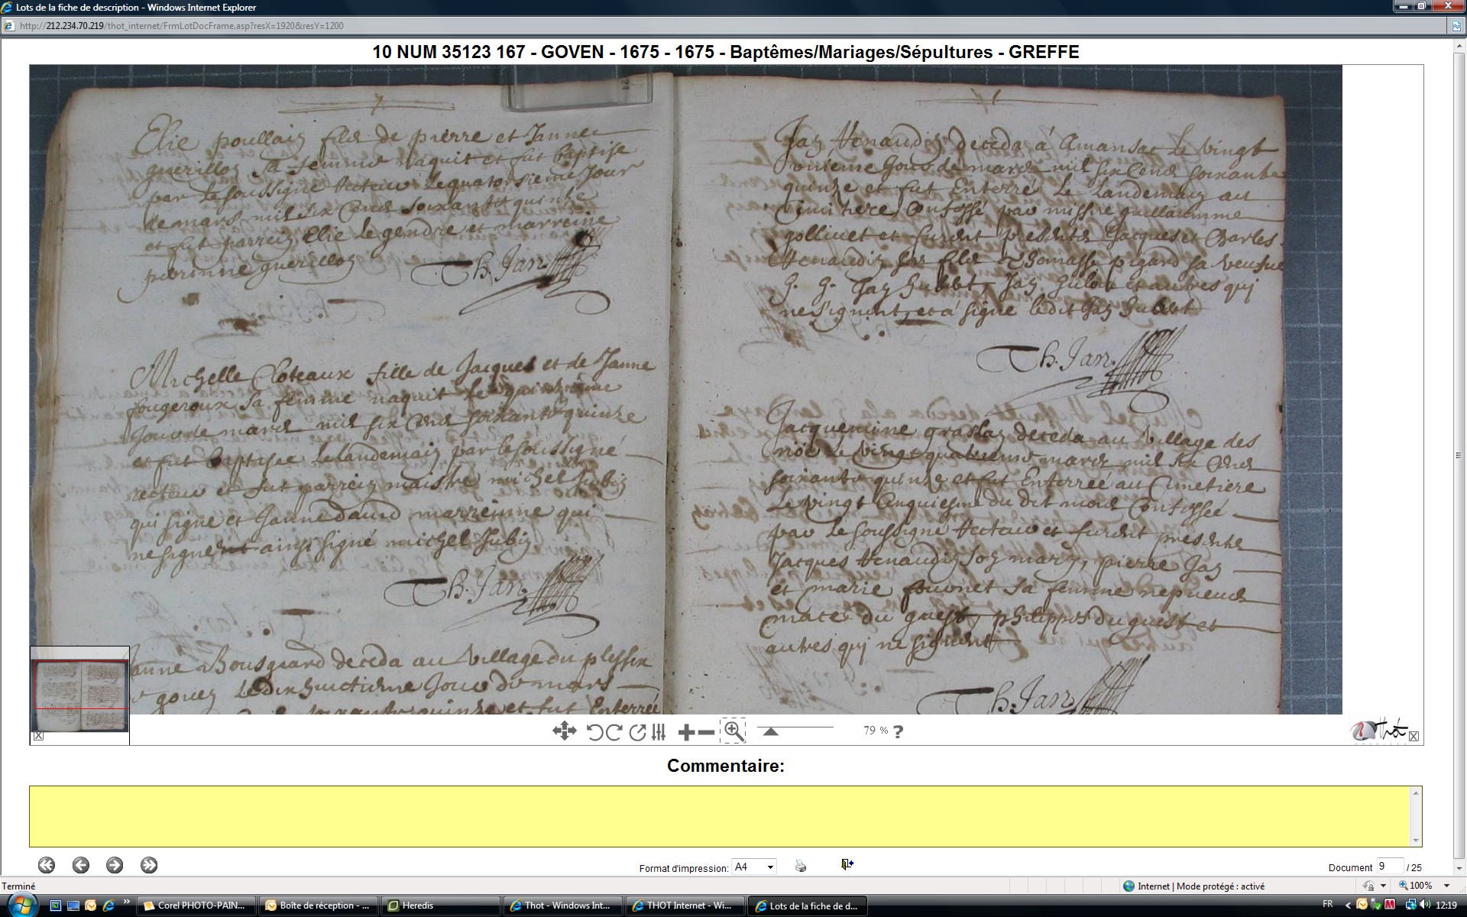Go to previous document page
Screen dimensions: 1467x917
[81, 865]
